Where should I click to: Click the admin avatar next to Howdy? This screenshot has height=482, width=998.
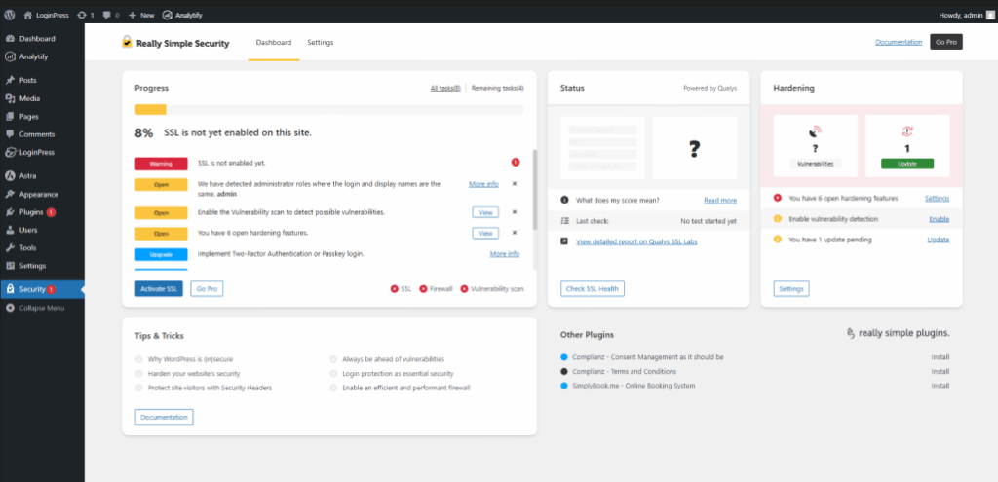(990, 15)
